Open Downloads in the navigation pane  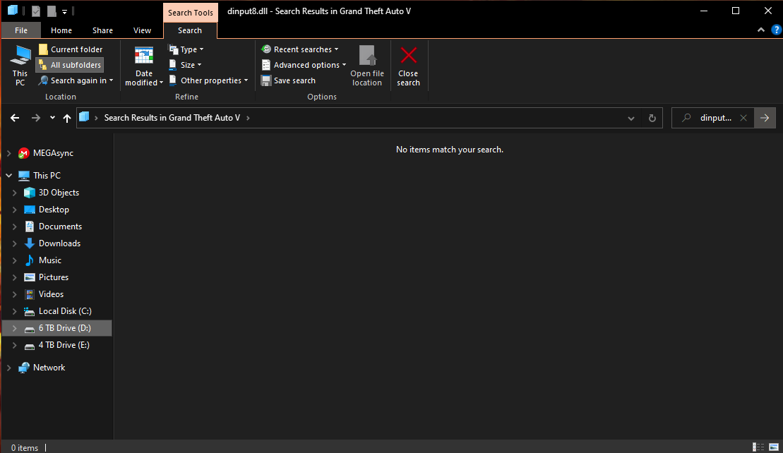(59, 243)
